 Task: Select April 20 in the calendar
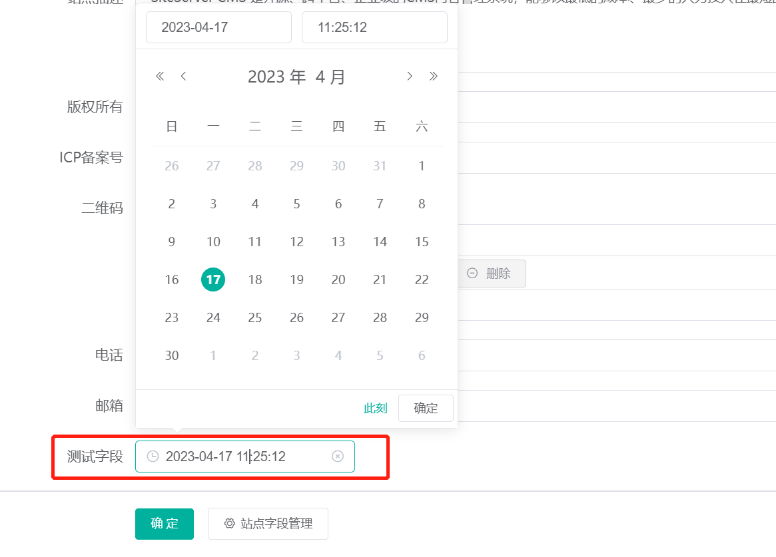tap(338, 279)
